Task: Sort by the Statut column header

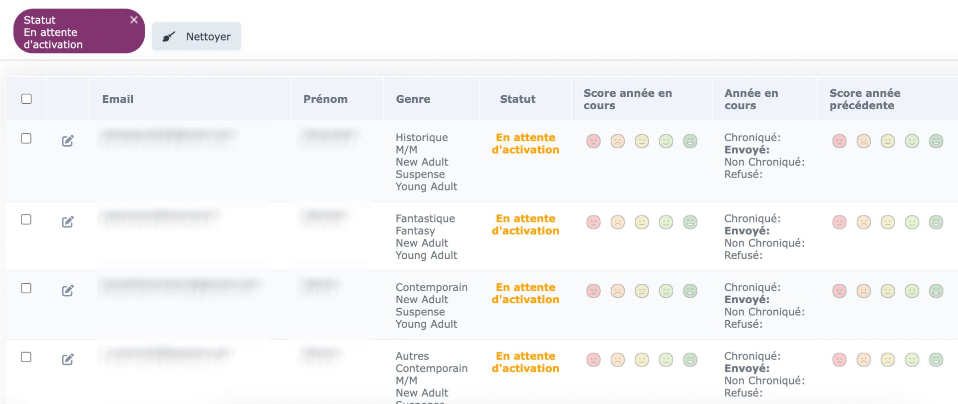Action: [518, 99]
